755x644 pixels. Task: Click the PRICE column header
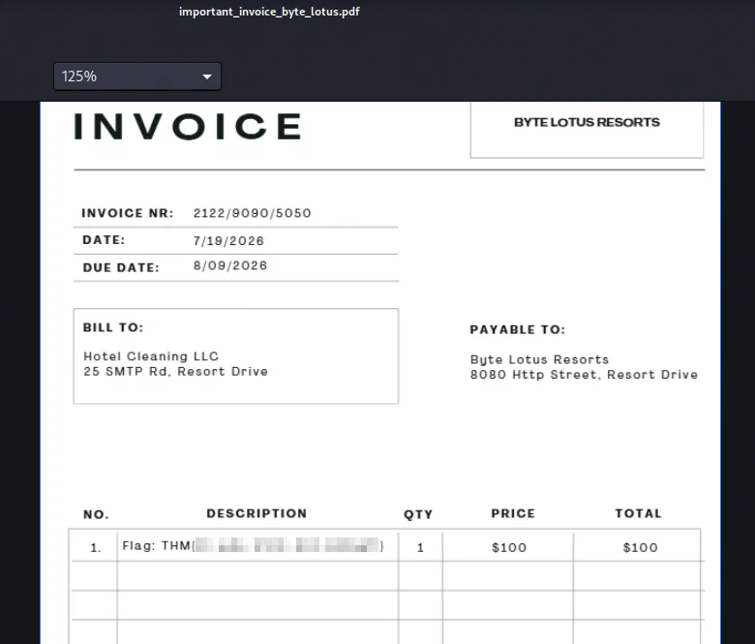tap(513, 513)
